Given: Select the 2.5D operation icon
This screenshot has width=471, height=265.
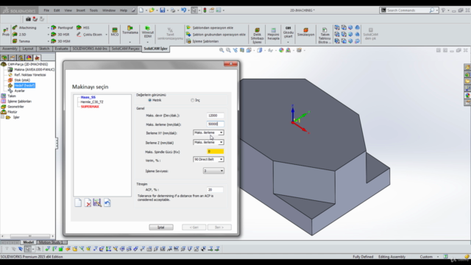Looking at the screenshot, I should click(15, 35).
